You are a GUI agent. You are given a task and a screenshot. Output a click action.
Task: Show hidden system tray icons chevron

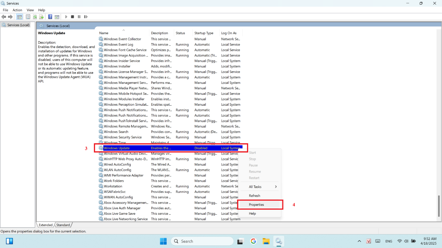(x=359, y=241)
